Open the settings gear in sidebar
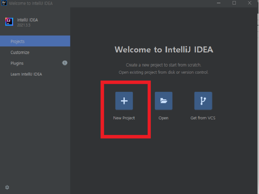The width and height of the screenshot is (259, 194). click(x=7, y=187)
